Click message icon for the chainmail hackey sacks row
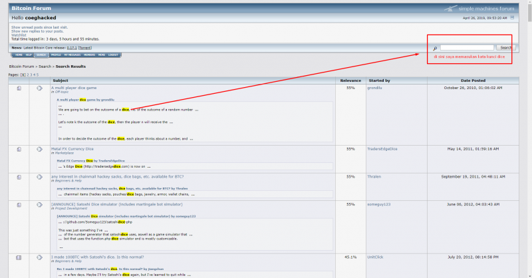Viewport: 532px width, 278px height. (40, 177)
